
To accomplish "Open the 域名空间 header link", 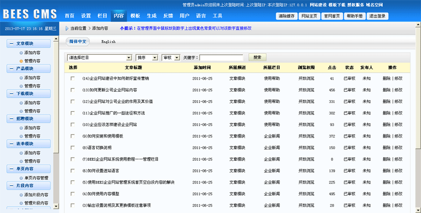I will coord(374,5).
